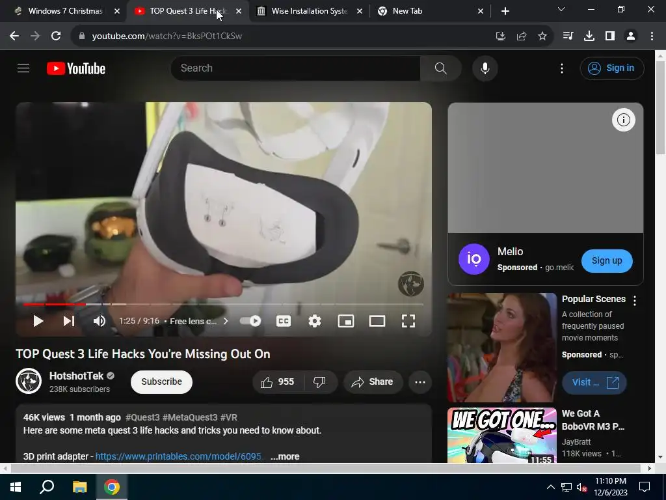The height and width of the screenshot is (500, 666).
Task: View site information lock icon
Action: [x=82, y=36]
